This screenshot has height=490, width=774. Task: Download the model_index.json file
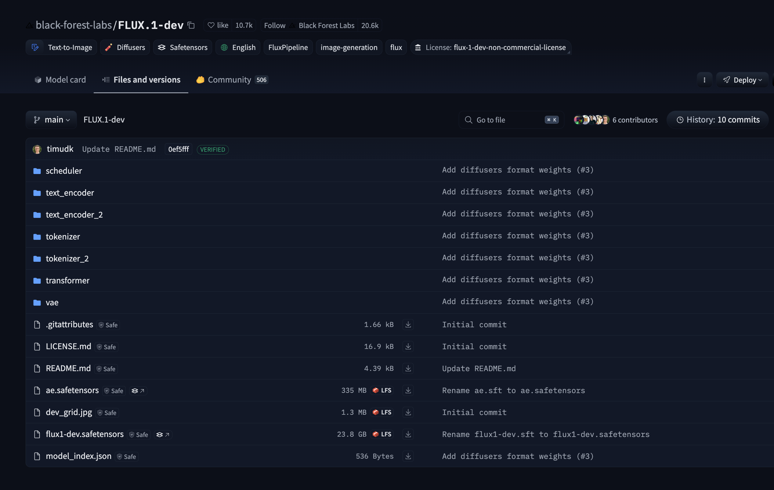pyautogui.click(x=408, y=456)
